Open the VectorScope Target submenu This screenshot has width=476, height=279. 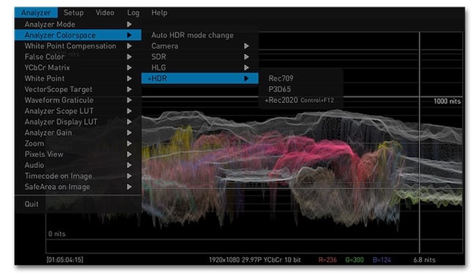coord(78,89)
